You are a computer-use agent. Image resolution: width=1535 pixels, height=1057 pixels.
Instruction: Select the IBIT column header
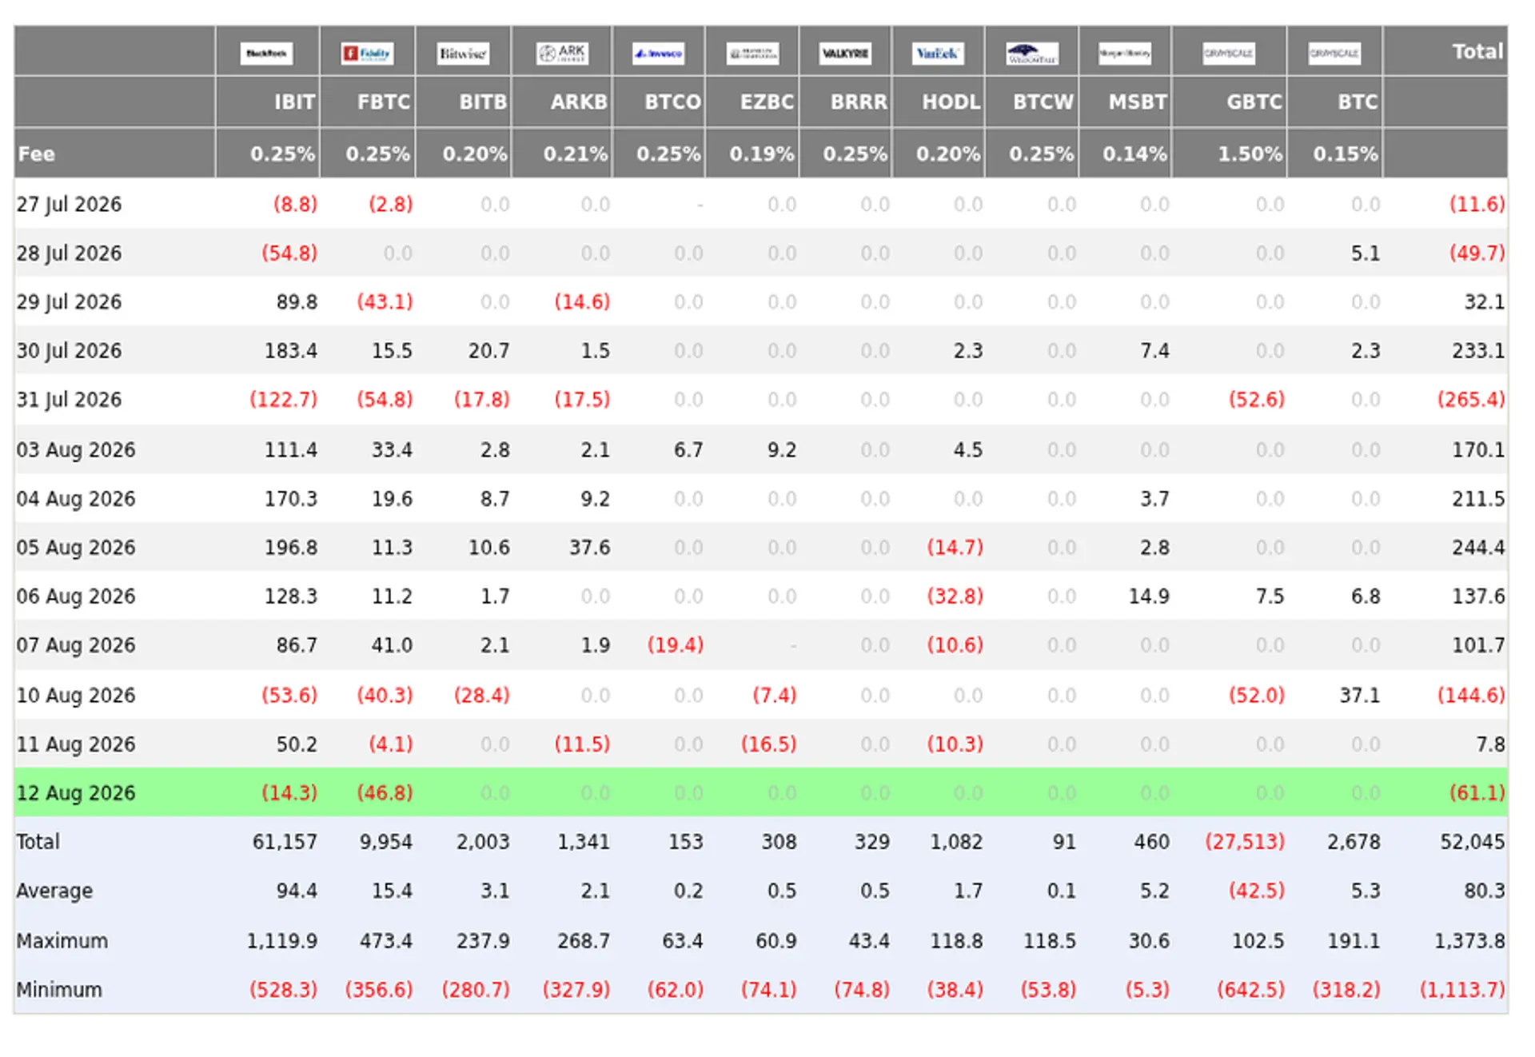point(294,102)
